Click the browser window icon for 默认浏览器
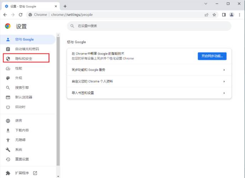 [8, 97]
